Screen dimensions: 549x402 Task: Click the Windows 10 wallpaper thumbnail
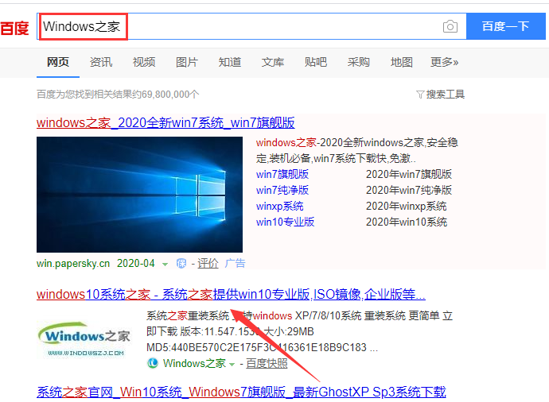[x=139, y=194]
